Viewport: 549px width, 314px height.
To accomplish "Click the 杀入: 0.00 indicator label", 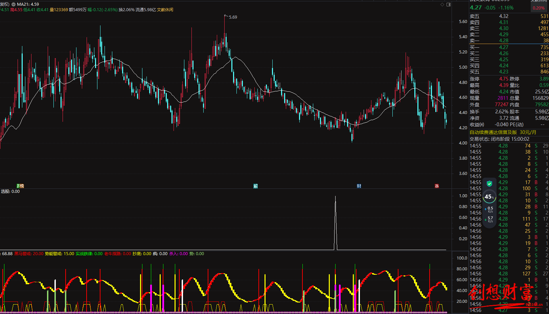I will [x=178, y=254].
